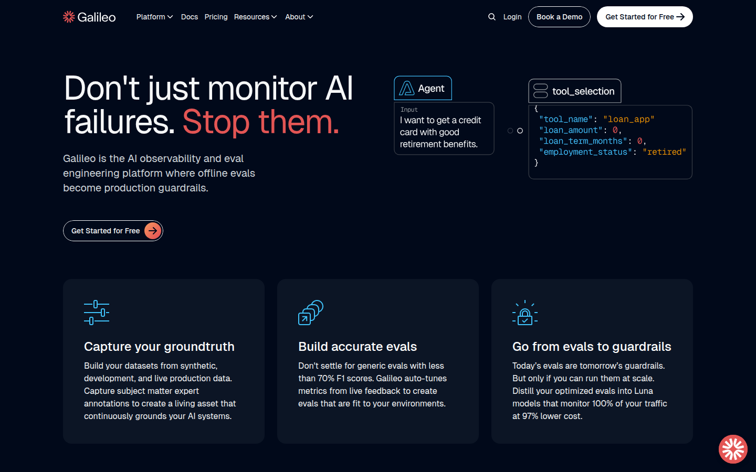756x472 pixels.
Task: Click the sliders icon above Capture your groundtruth
Action: (97, 313)
